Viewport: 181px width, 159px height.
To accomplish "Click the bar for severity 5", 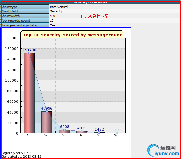I will 47,122.
